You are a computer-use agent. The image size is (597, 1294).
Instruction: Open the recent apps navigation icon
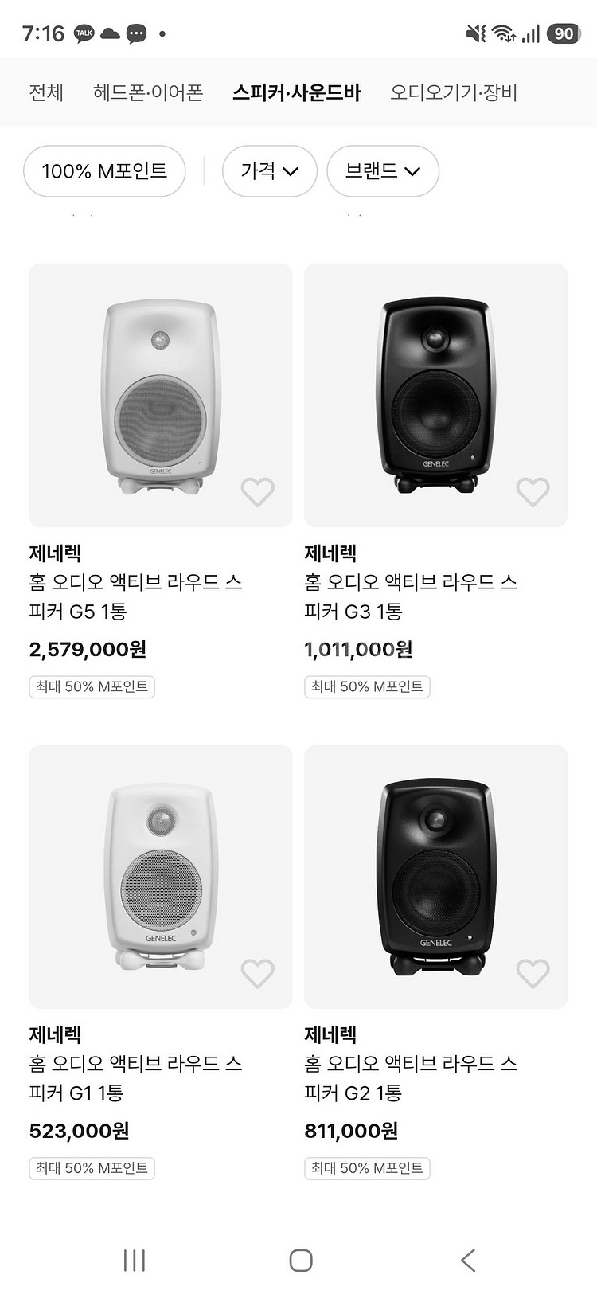click(x=135, y=1260)
